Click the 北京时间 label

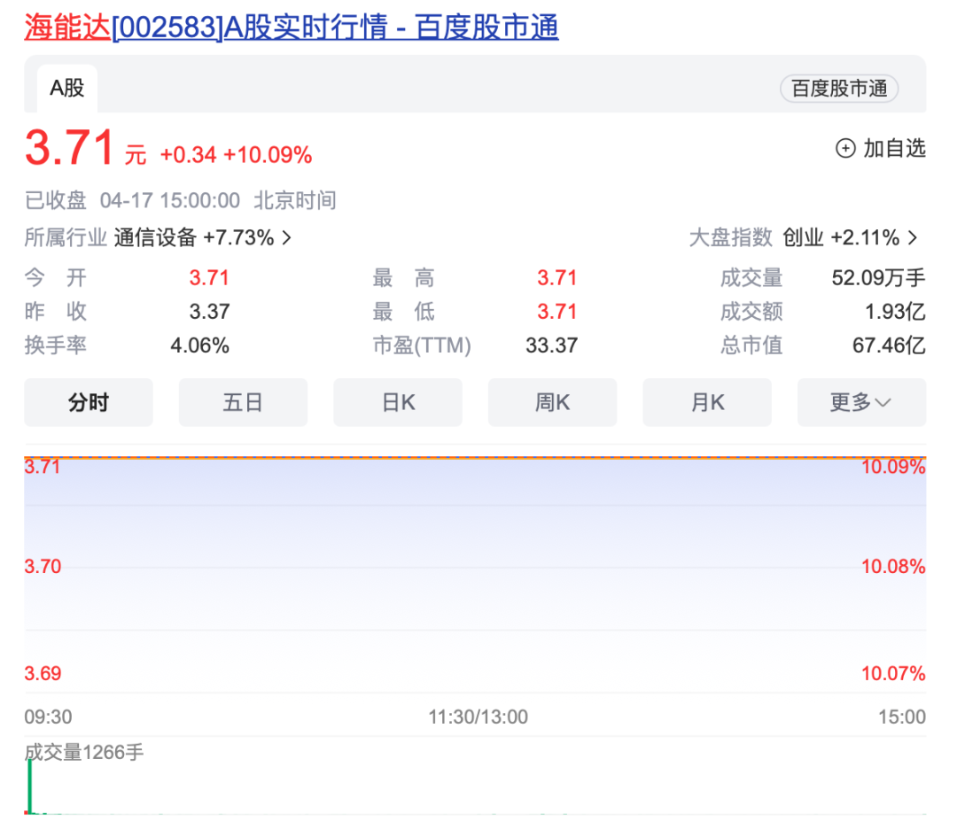pyautogui.click(x=295, y=200)
